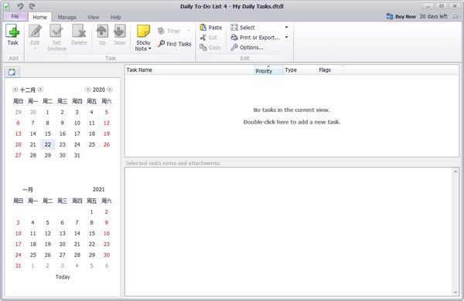Click in the task notes text area

coord(288,232)
